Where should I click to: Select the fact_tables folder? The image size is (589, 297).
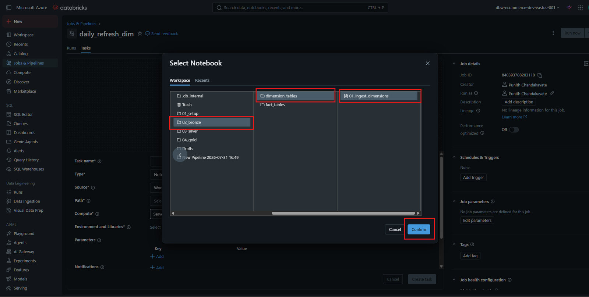coord(275,105)
